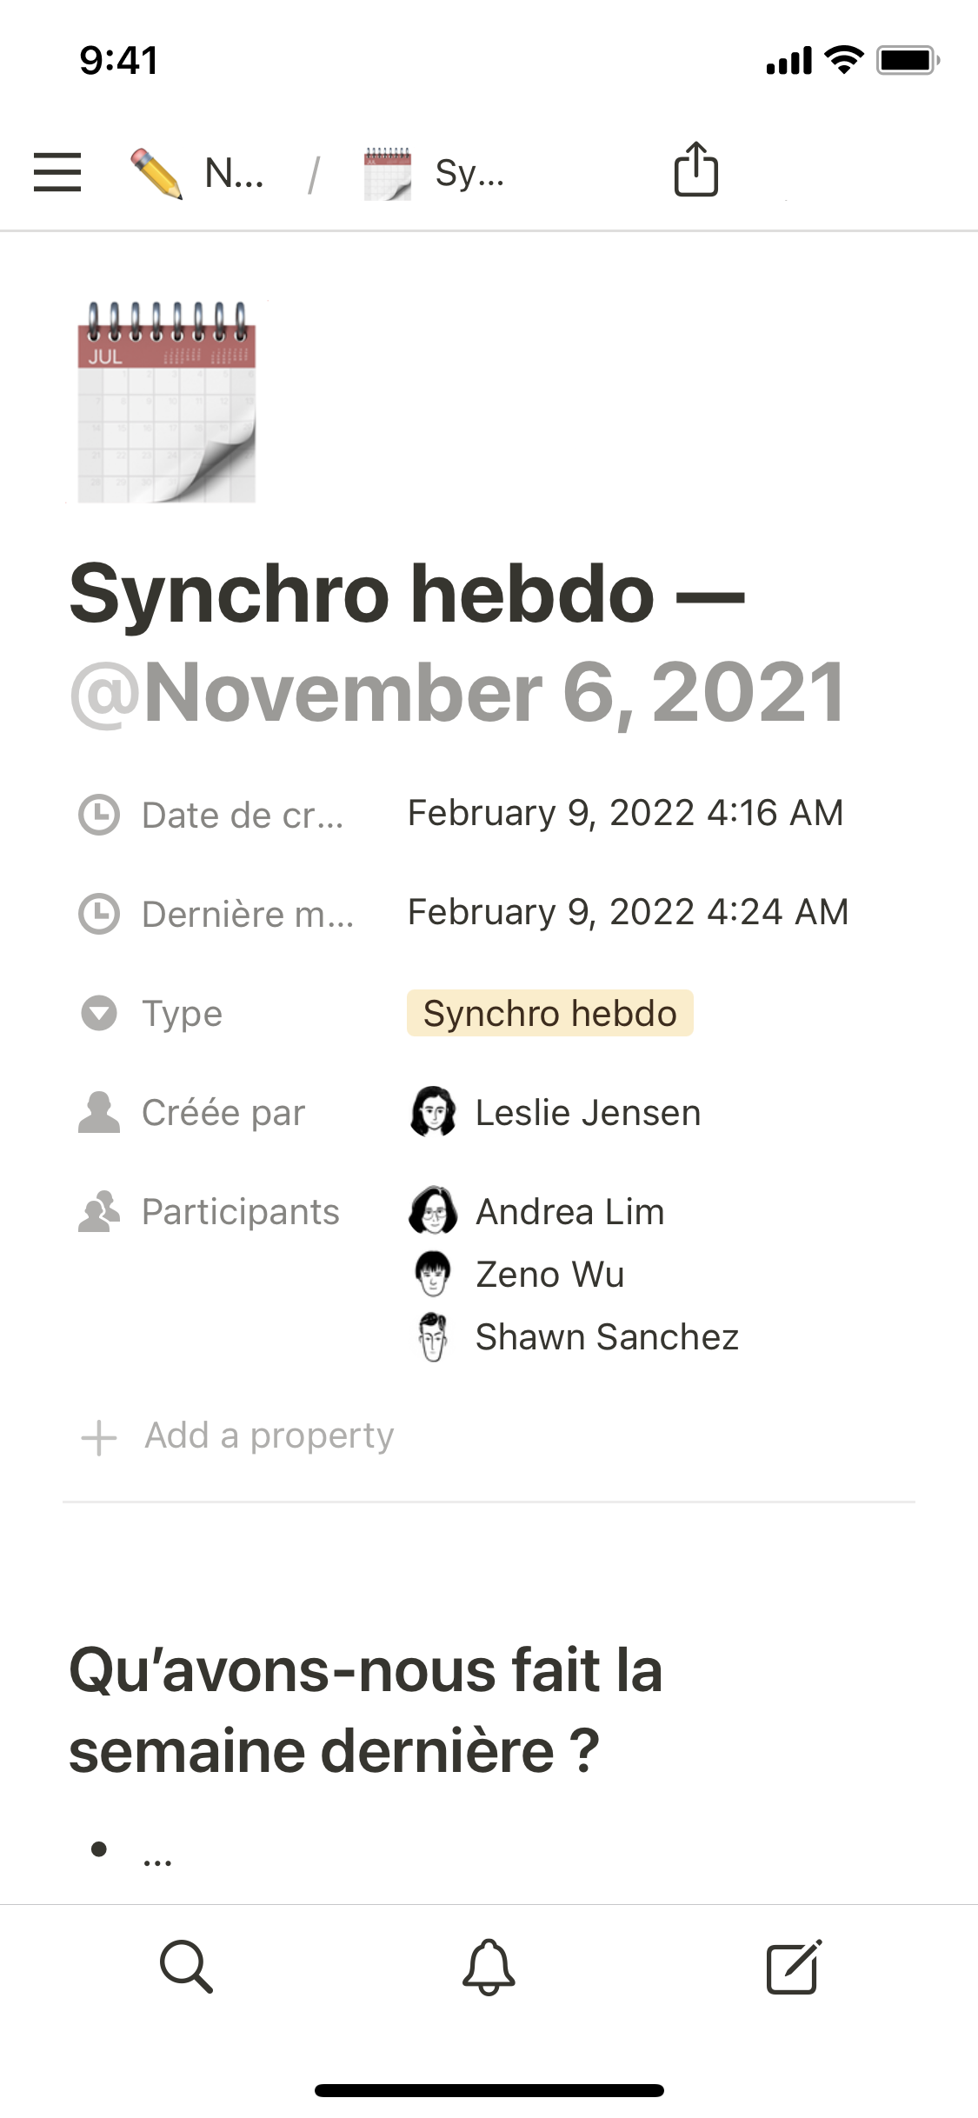Open the Type property dropdown
The height and width of the screenshot is (2118, 978).
tap(182, 1014)
